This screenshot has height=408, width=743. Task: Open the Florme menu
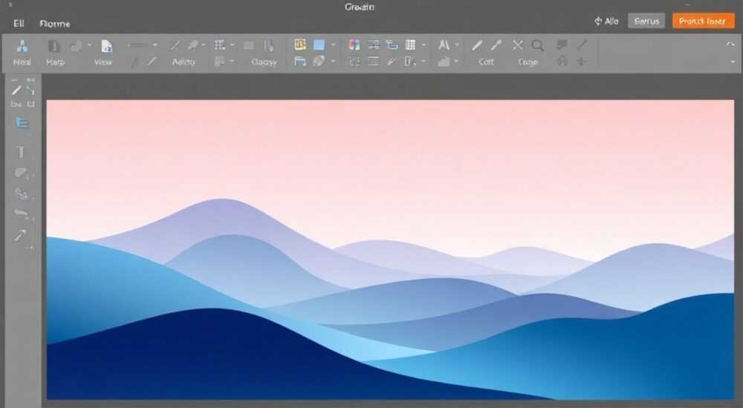[x=54, y=24]
